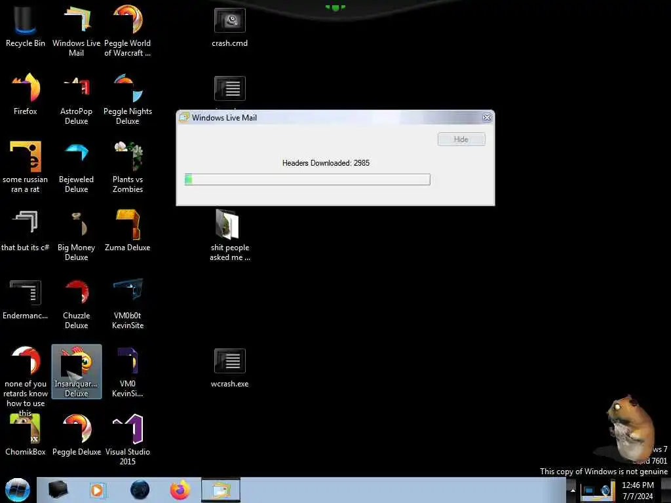Launch Peggle Deluxe icon
Viewport: 671px width, 503px height.
77,434
